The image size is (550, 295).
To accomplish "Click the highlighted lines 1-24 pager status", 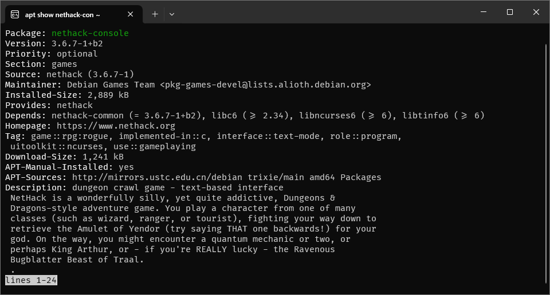I will 31,280.
